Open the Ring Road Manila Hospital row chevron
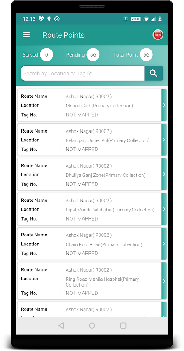Viewport: 184px width, 351px height. coord(164,281)
